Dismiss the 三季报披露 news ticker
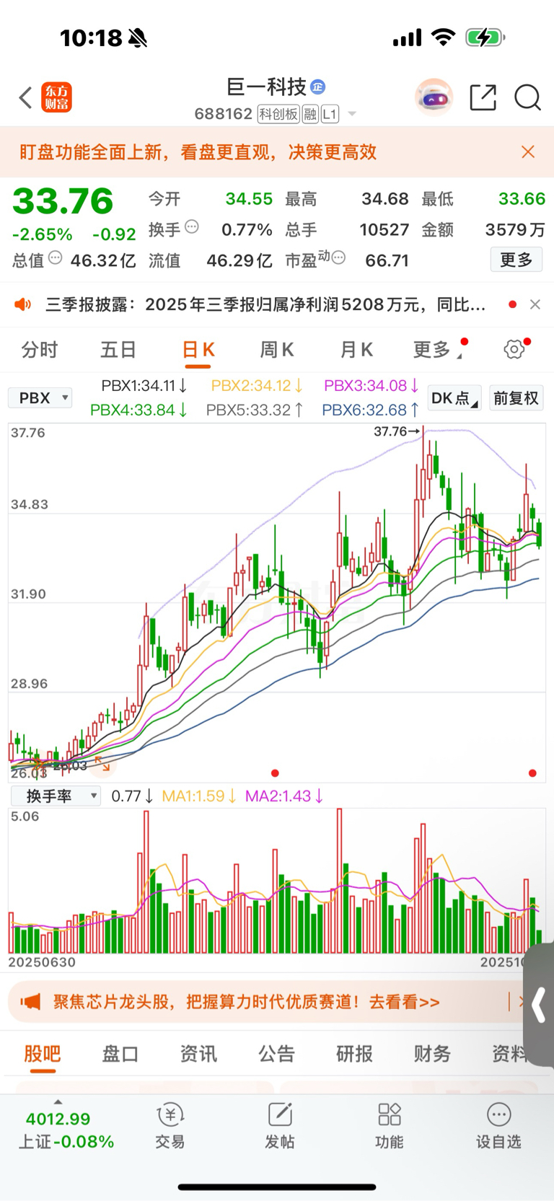554x1201 pixels. pos(535,304)
